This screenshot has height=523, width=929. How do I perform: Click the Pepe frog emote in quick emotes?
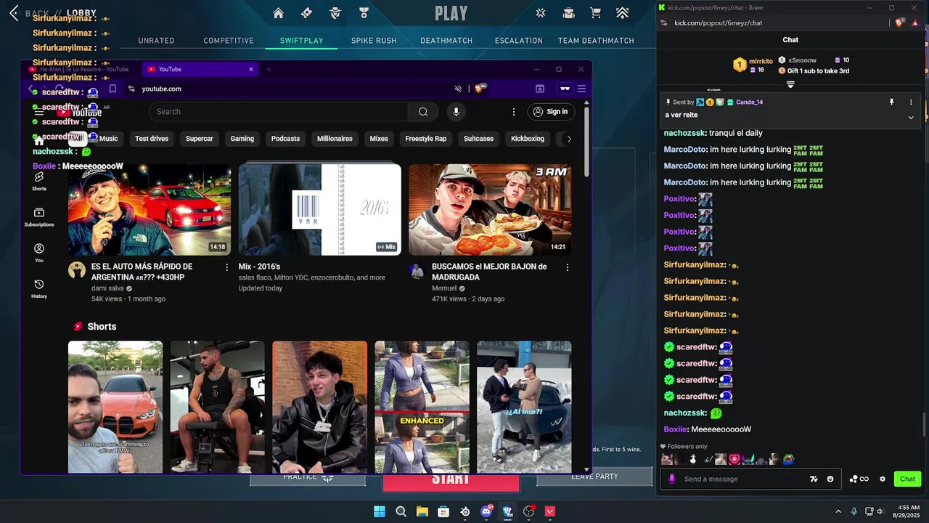(788, 459)
